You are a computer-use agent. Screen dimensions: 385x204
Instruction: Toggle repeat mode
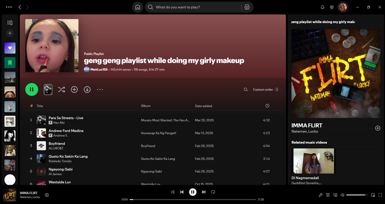213,192
